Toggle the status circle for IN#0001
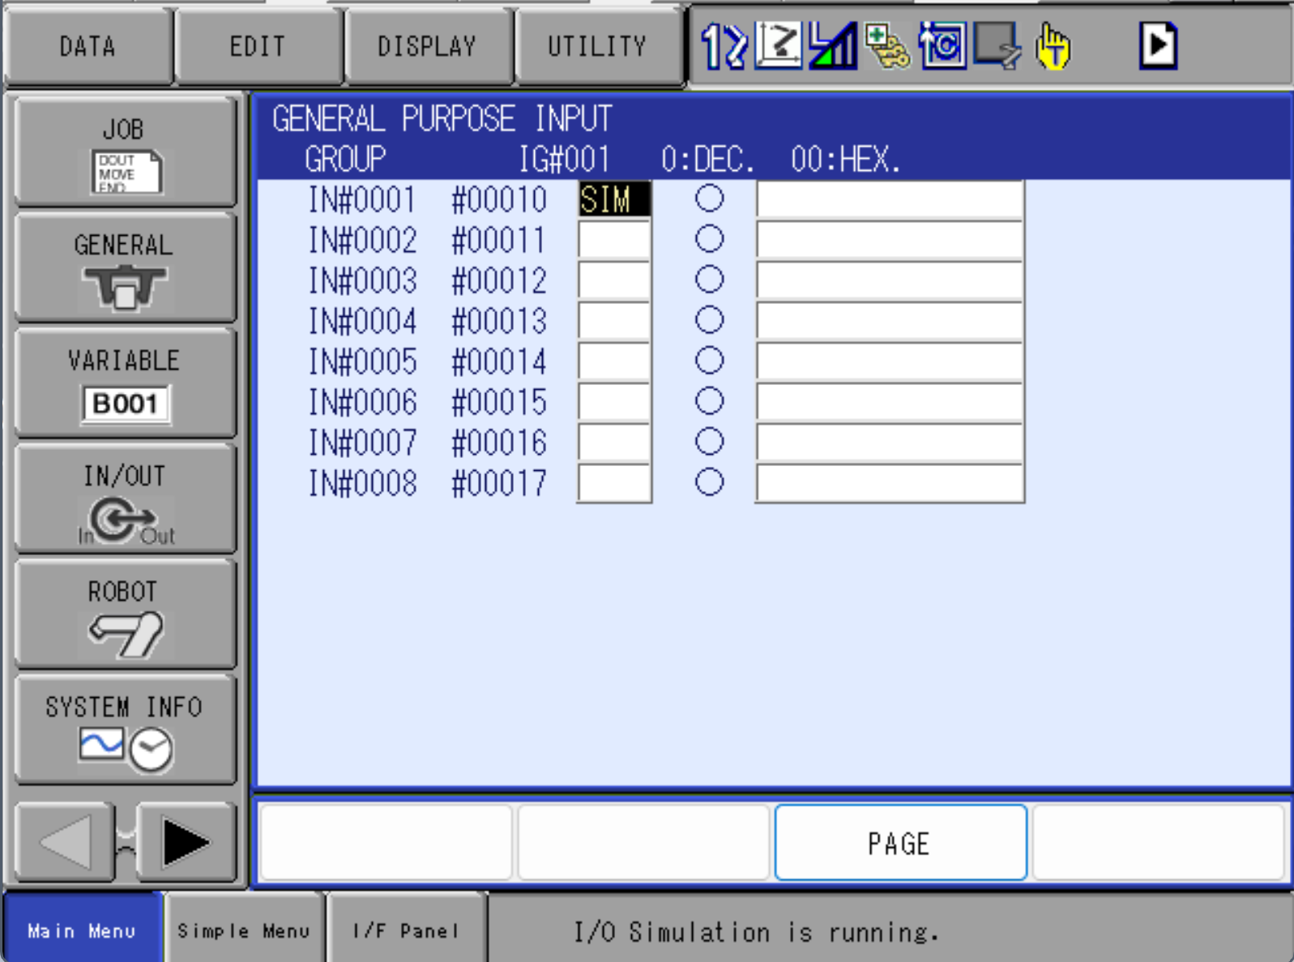 point(709,199)
